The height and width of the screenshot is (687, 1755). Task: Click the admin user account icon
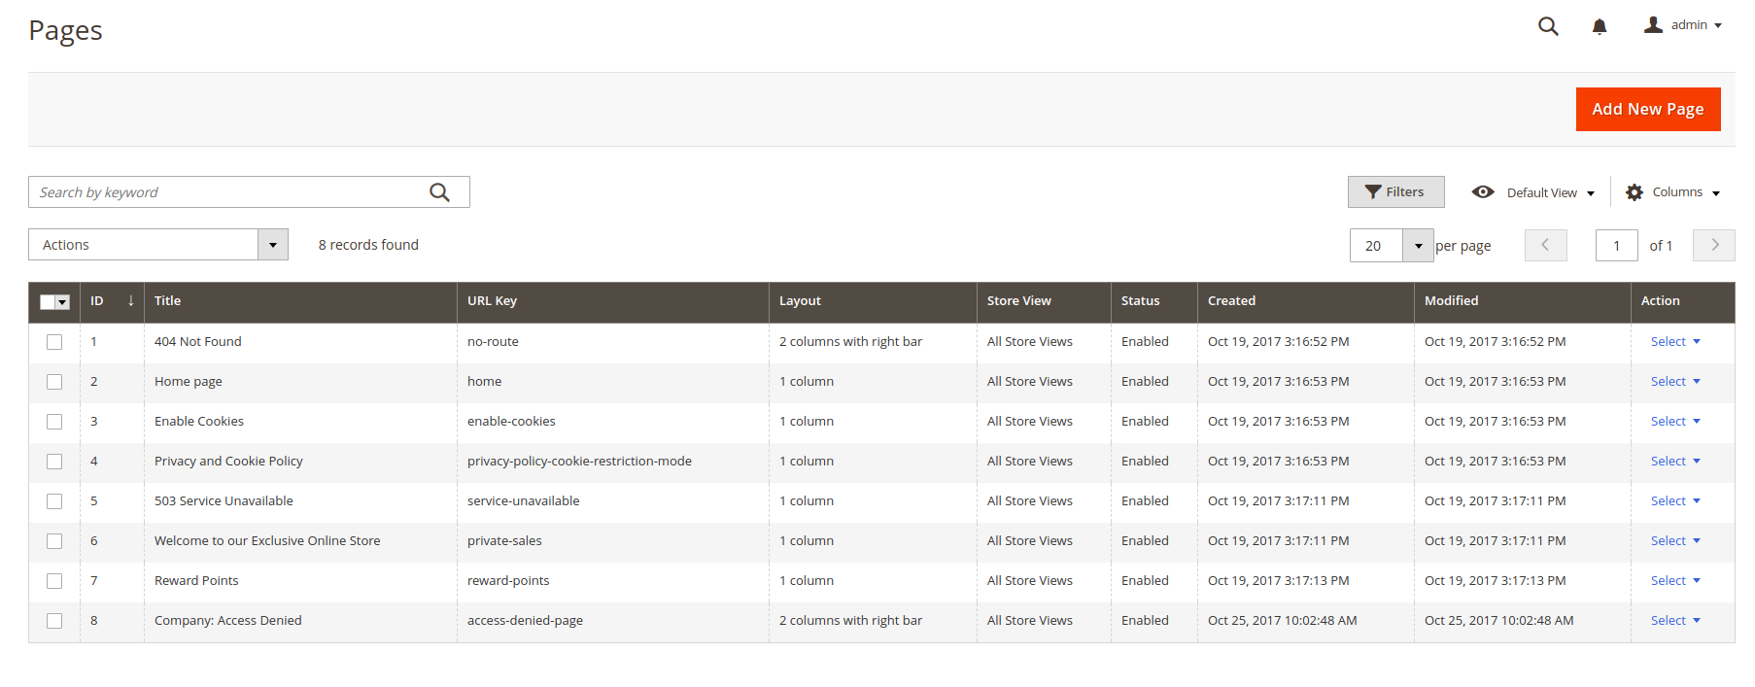point(1653,25)
